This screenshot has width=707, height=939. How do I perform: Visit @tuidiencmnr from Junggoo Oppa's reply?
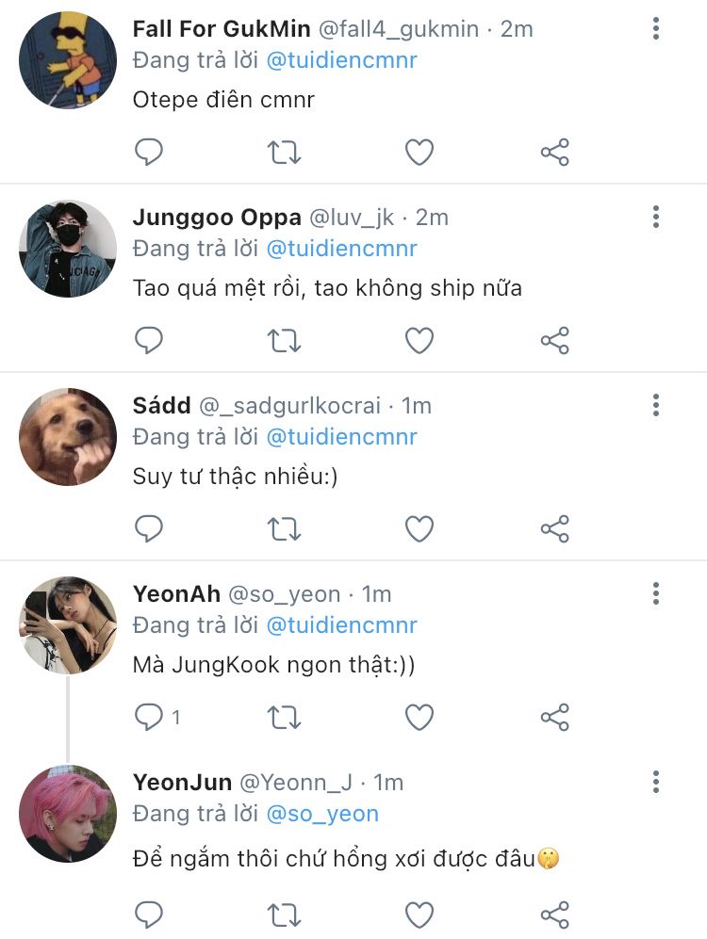click(341, 249)
